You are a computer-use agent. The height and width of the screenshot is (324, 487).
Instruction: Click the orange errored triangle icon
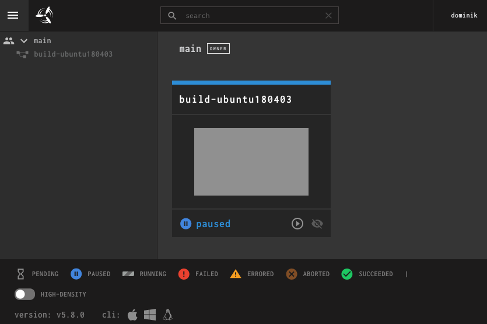coord(236,274)
